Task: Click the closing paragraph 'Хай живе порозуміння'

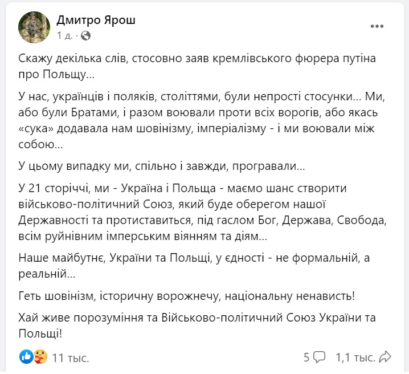Action: click(x=197, y=326)
